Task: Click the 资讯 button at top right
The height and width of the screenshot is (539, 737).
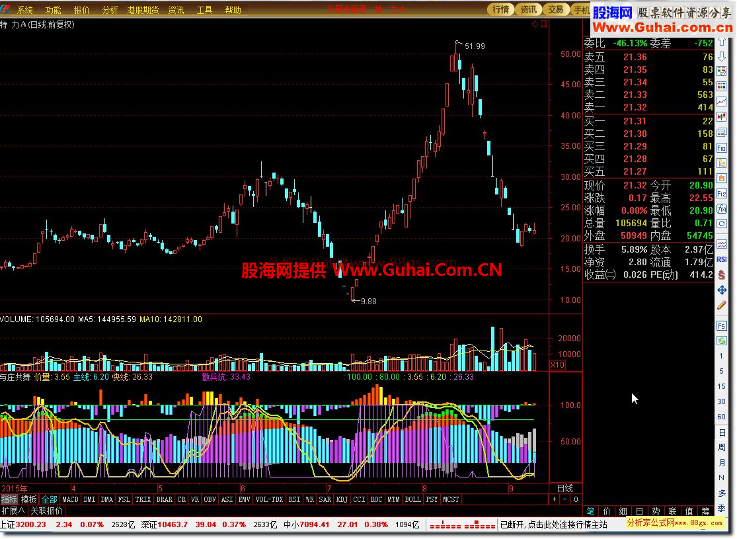Action: (x=528, y=9)
